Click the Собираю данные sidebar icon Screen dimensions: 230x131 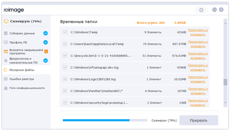(x=6, y=33)
